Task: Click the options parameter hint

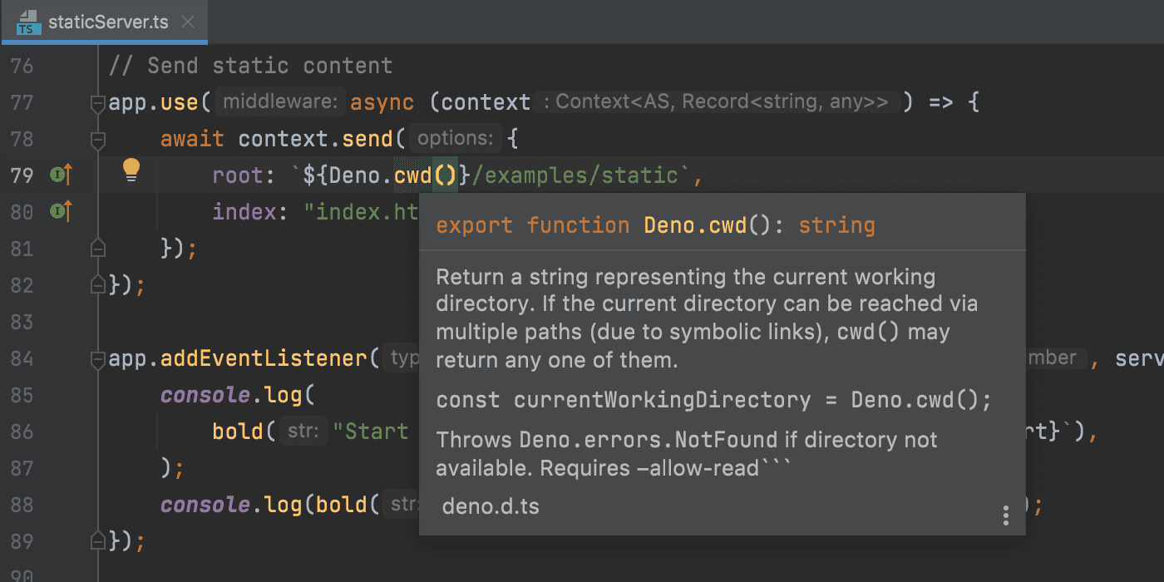Action: pos(455,138)
